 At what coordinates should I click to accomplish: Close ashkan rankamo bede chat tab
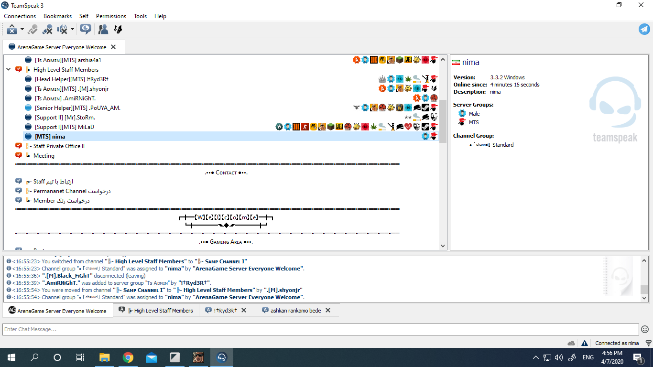pyautogui.click(x=328, y=311)
